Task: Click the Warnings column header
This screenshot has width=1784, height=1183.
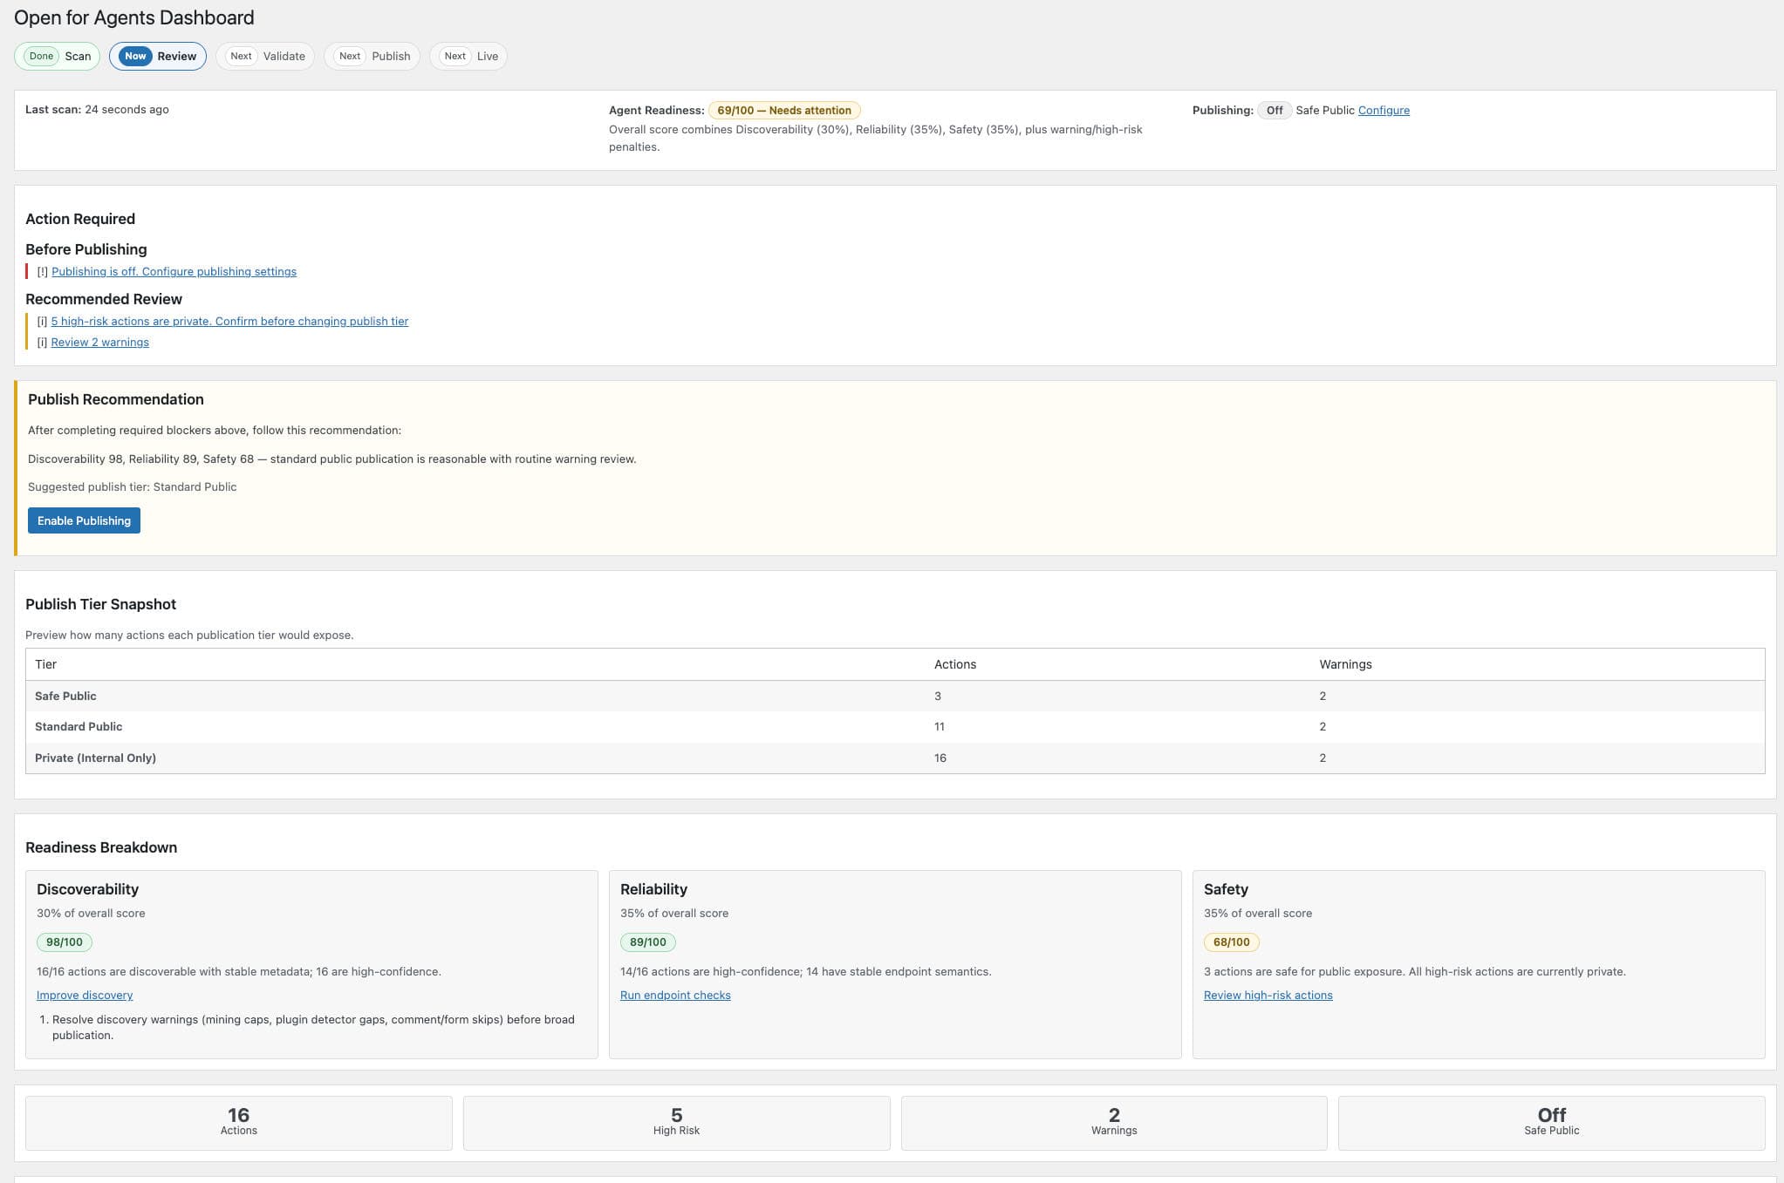Action: [1345, 664]
